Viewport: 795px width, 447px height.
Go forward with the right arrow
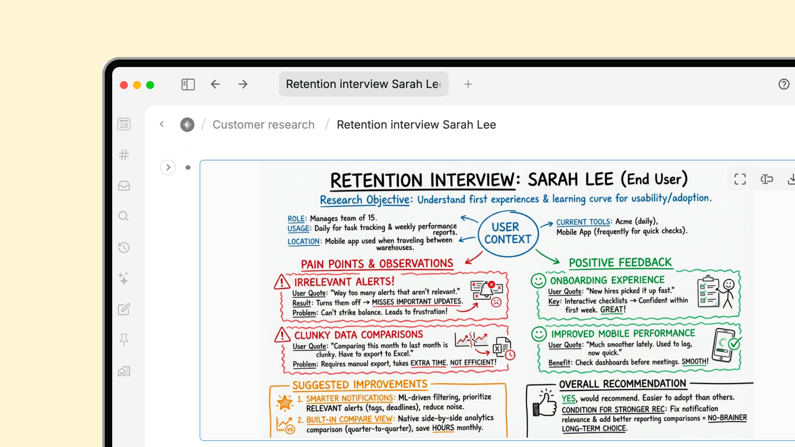[x=243, y=84]
